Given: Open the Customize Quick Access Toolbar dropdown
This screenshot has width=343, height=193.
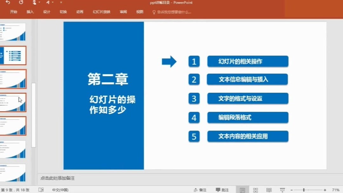Looking at the screenshot, I should [x=61, y=3].
